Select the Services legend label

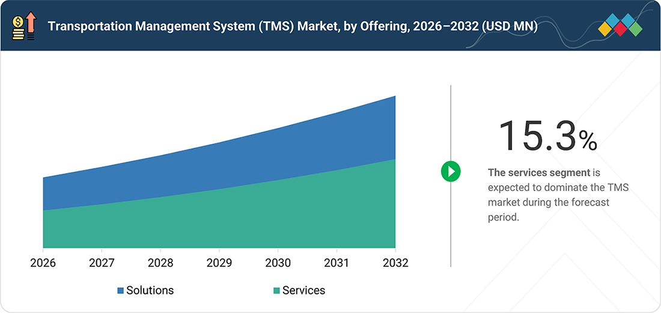(x=303, y=290)
